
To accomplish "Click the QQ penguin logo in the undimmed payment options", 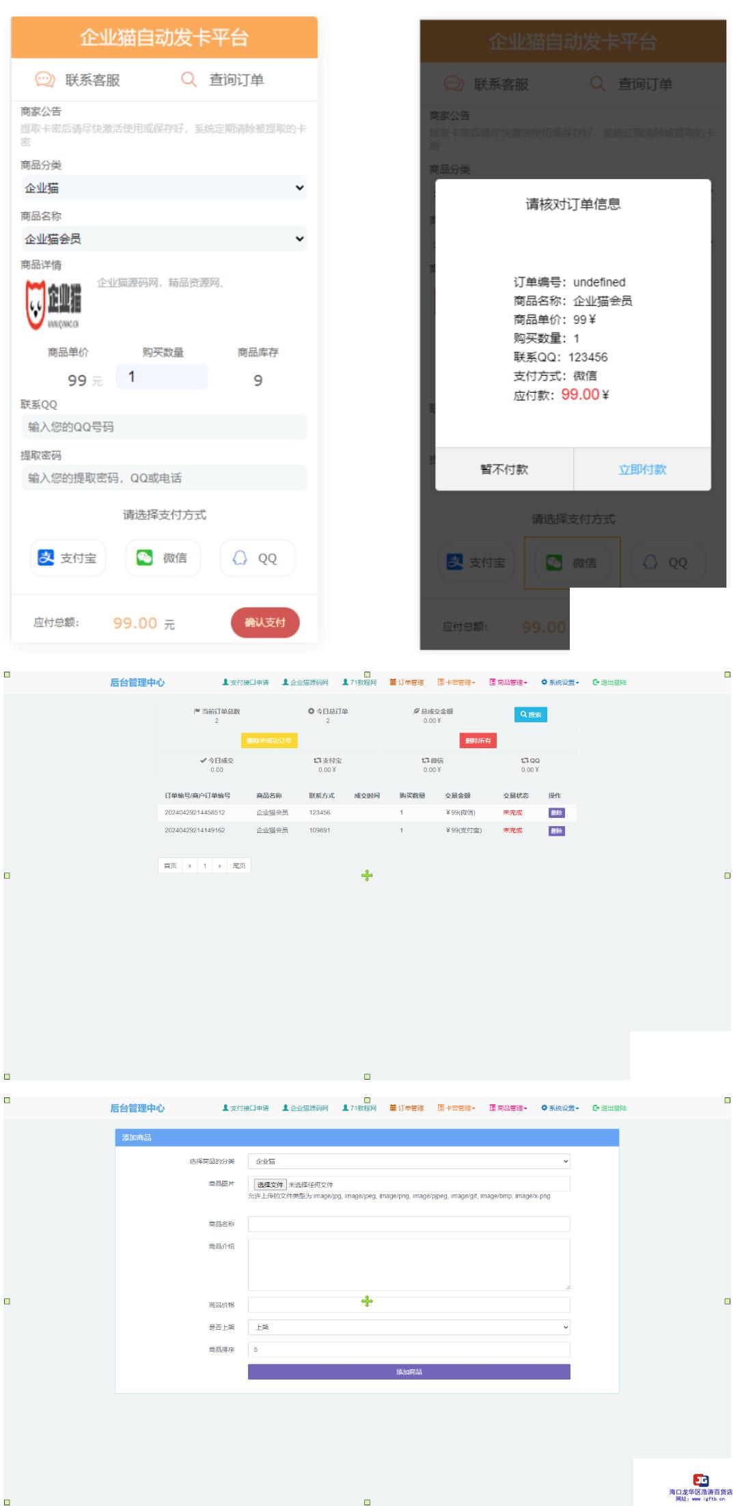I will (x=240, y=558).
